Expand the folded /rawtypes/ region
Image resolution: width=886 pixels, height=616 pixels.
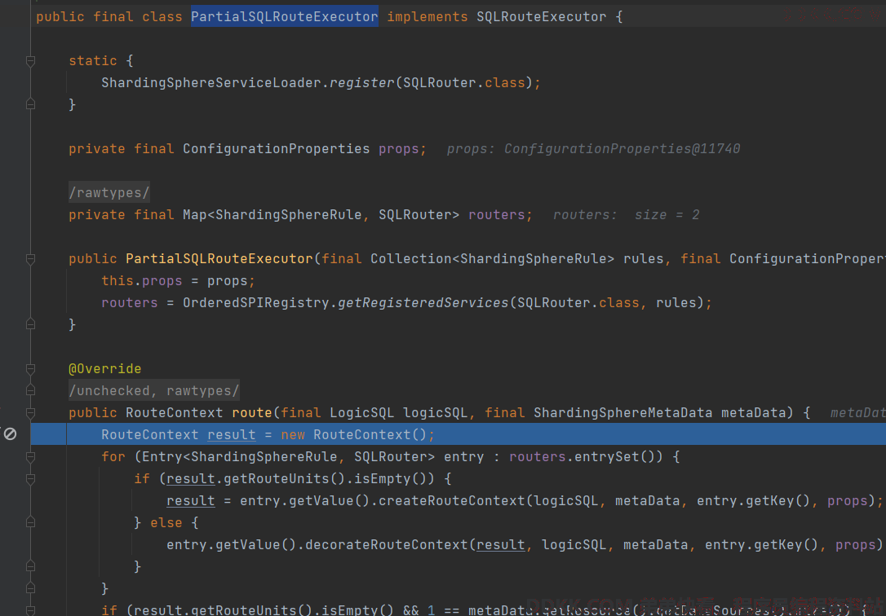tap(109, 193)
